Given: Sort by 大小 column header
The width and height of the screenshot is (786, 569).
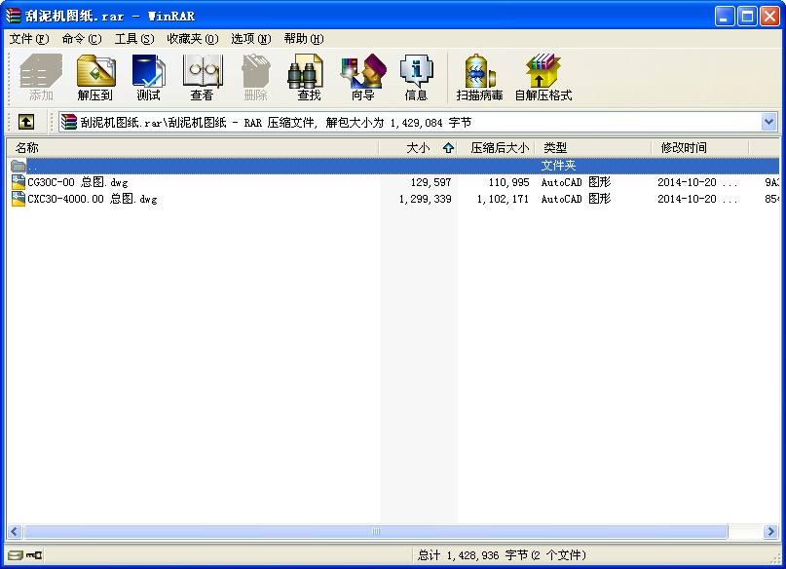Looking at the screenshot, I should [x=417, y=148].
